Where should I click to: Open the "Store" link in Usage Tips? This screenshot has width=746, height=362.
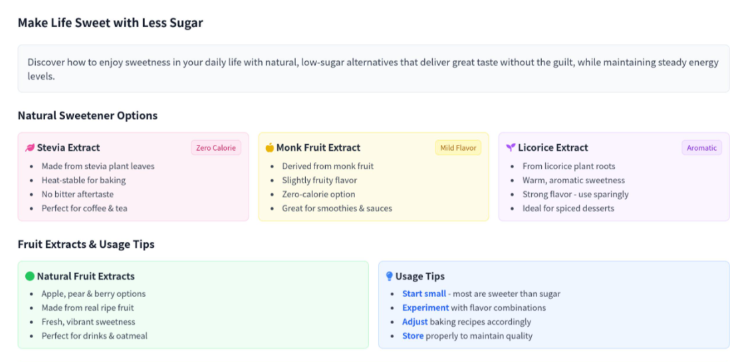413,335
